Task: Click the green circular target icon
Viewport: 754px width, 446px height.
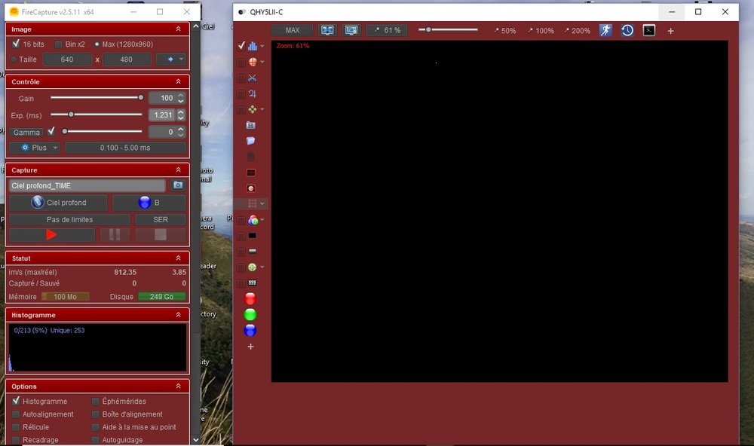Action: (x=252, y=267)
